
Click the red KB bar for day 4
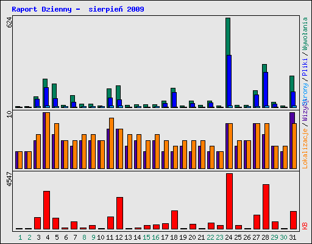click(x=46, y=210)
